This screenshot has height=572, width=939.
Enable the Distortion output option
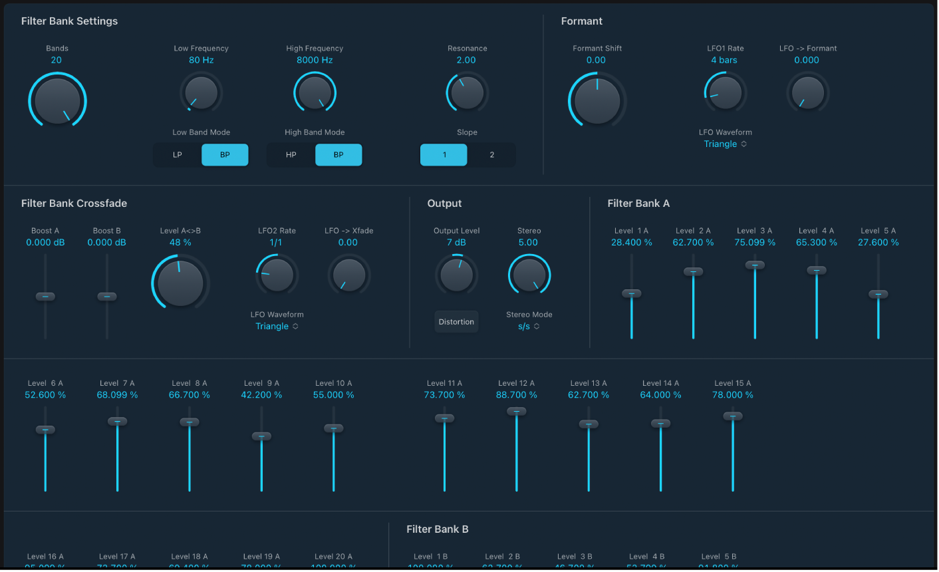(456, 321)
